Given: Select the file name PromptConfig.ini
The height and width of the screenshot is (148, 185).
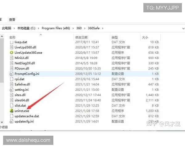Looking at the screenshot, I should pyautogui.click(x=27, y=74).
